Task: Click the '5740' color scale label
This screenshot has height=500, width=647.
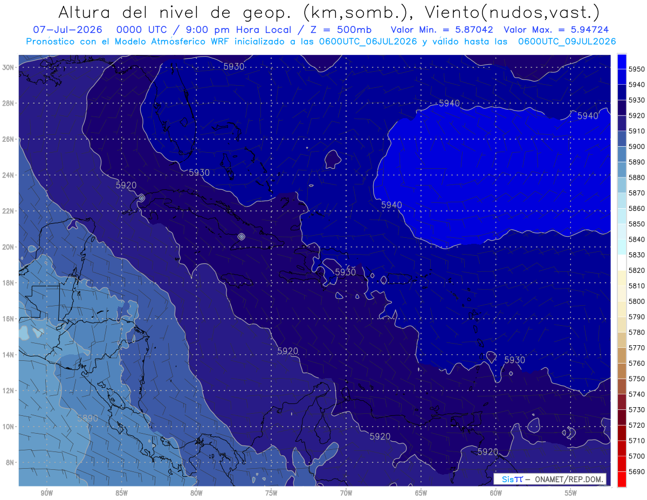Action: (x=636, y=394)
